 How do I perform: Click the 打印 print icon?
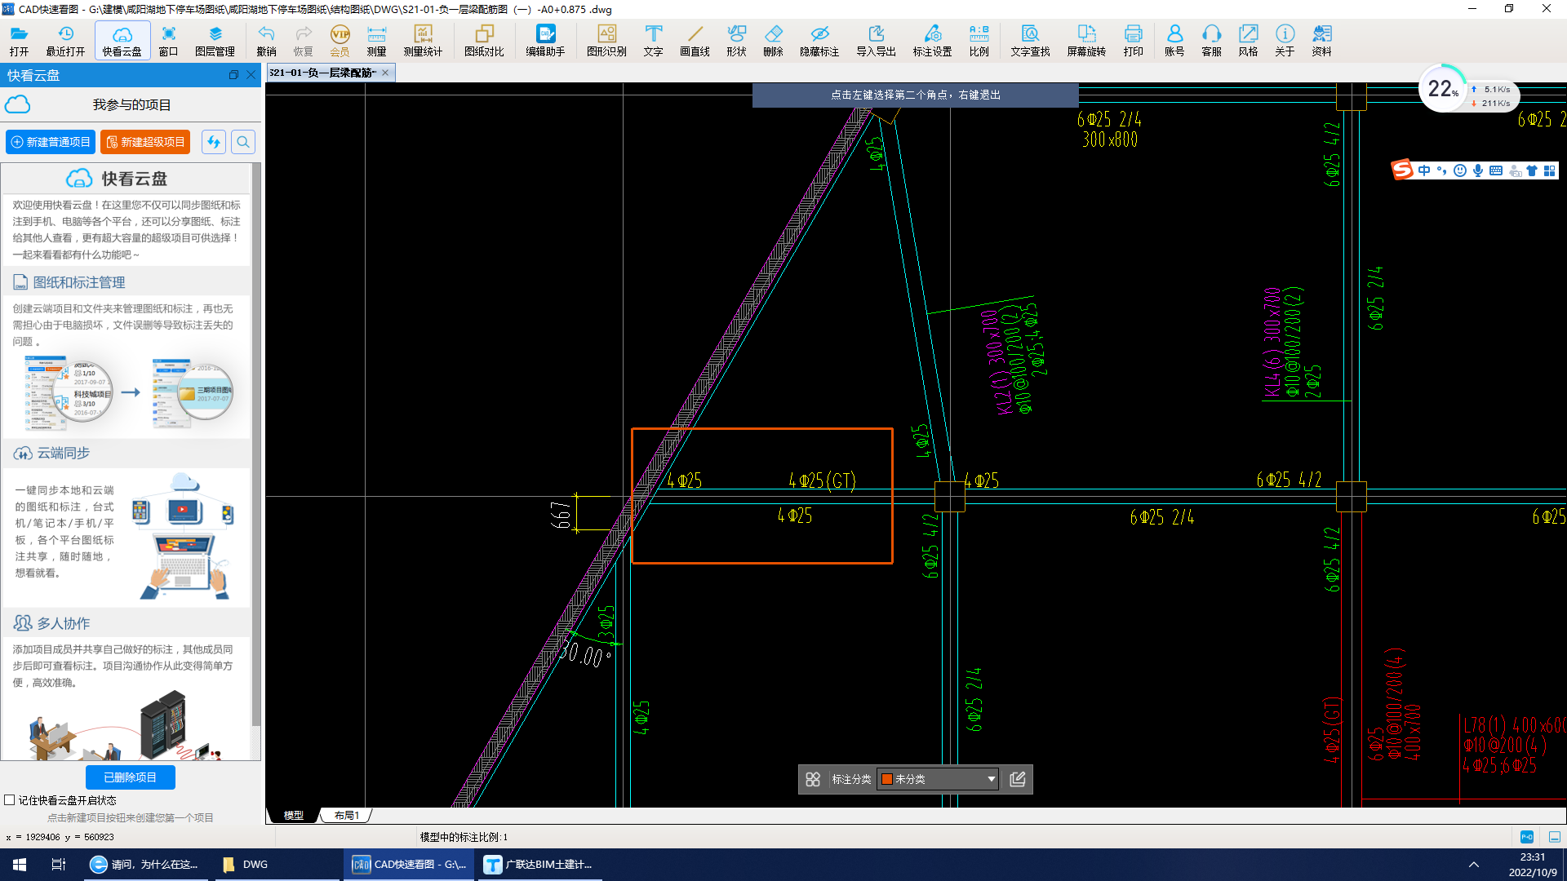click(x=1133, y=40)
